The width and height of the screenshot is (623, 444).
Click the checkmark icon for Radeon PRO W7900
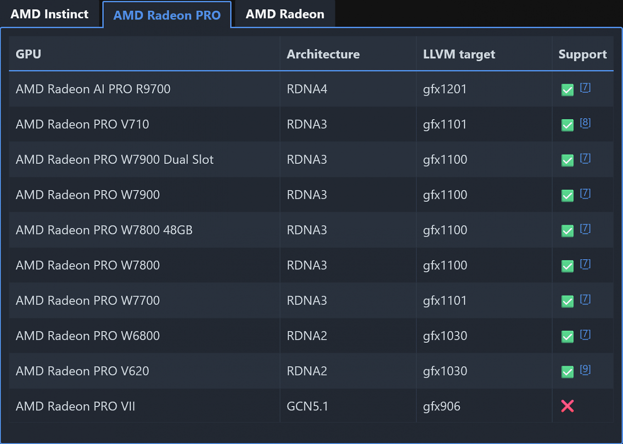[567, 195]
